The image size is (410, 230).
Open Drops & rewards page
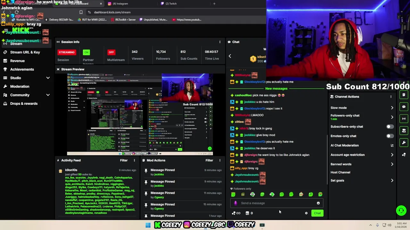24,103
